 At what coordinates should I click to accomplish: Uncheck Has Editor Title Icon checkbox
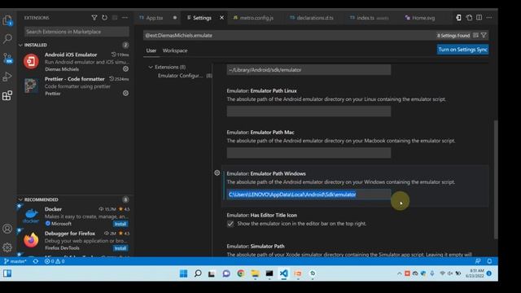click(x=230, y=224)
